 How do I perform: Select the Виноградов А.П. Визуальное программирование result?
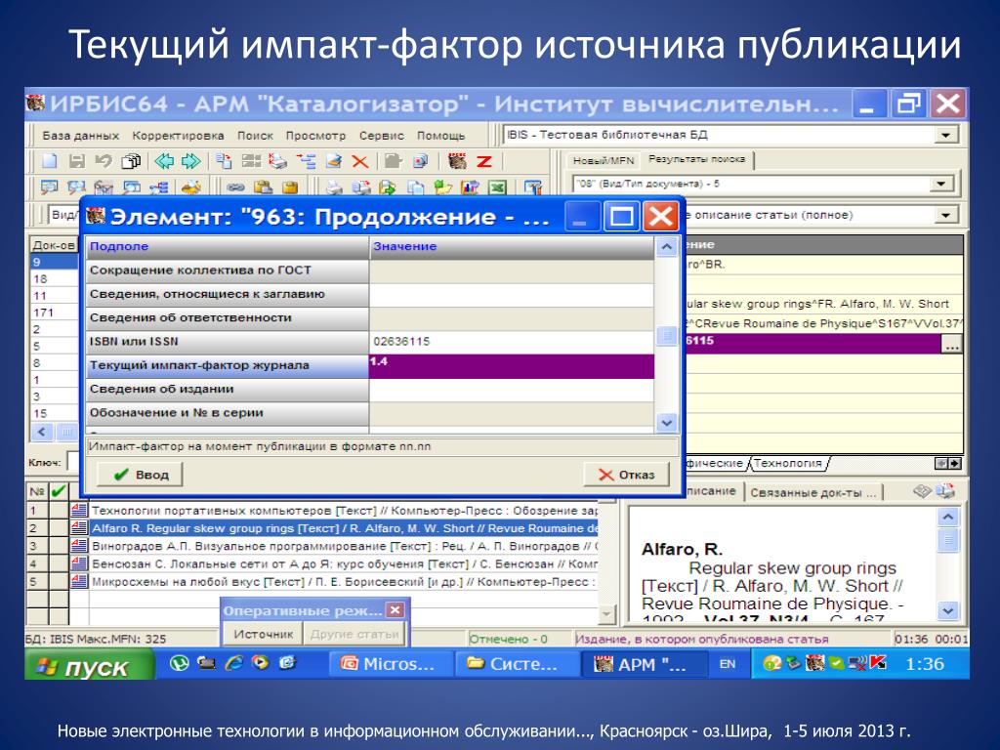pyautogui.click(x=345, y=546)
